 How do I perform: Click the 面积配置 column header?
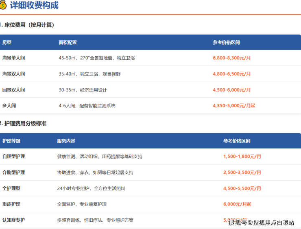pos(68,42)
